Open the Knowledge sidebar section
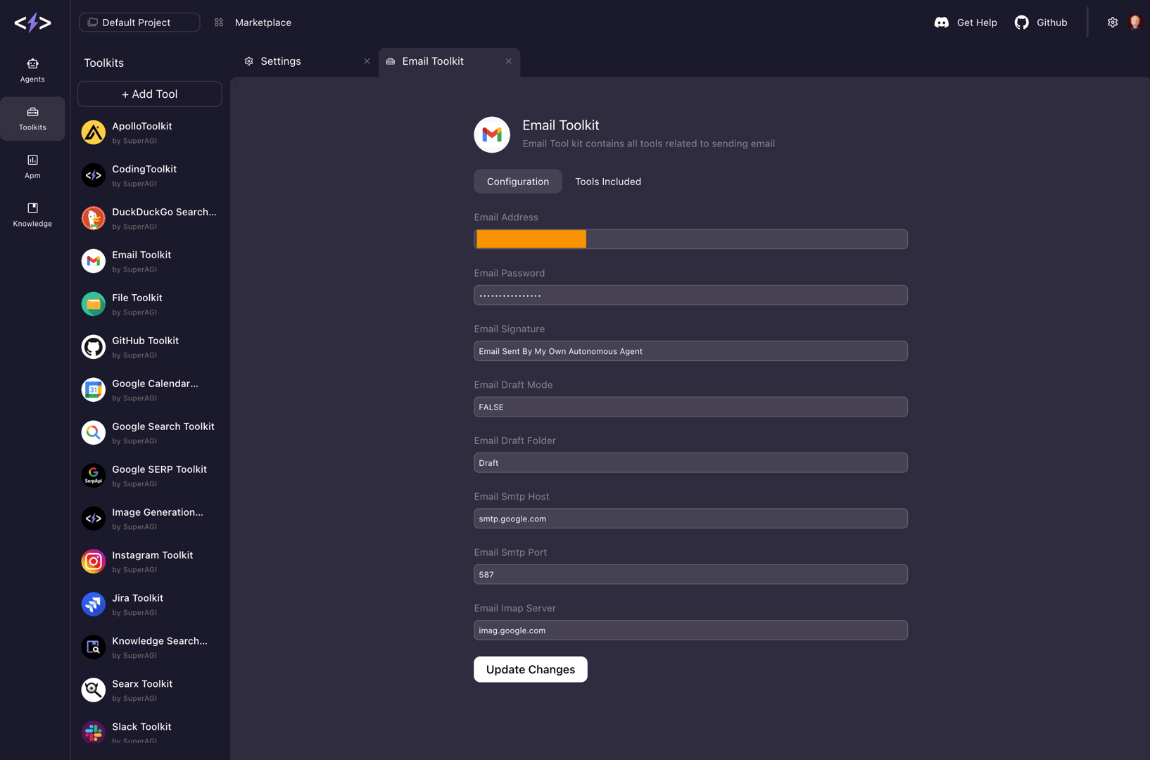The image size is (1150, 760). 32,215
